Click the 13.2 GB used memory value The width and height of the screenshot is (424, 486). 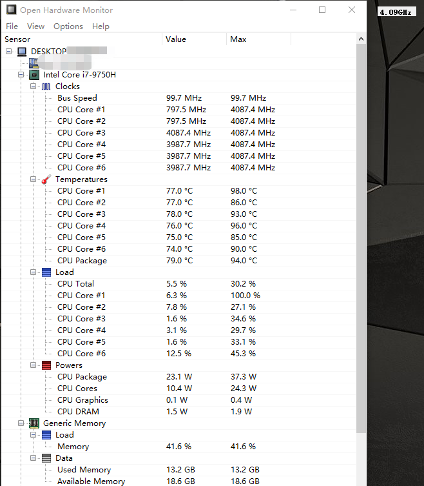[x=180, y=470]
